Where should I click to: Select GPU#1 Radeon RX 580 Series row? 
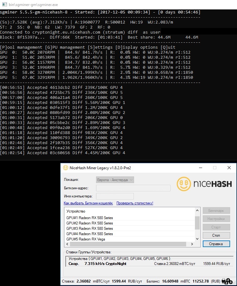pyautogui.click(x=130, y=218)
